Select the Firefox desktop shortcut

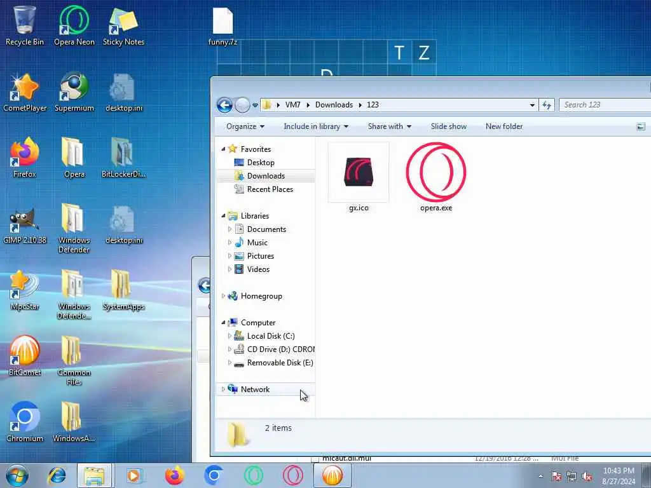pyautogui.click(x=25, y=158)
